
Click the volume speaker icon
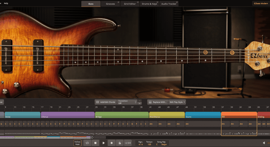coord(264,143)
